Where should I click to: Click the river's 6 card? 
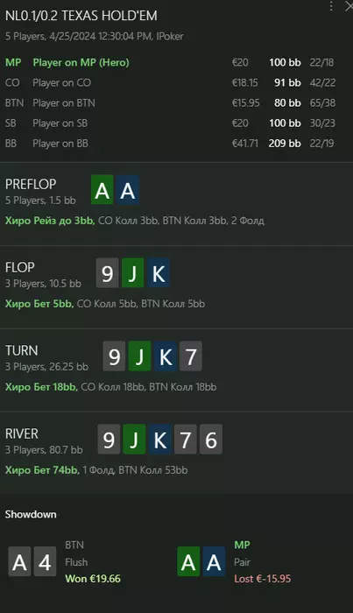coord(211,439)
